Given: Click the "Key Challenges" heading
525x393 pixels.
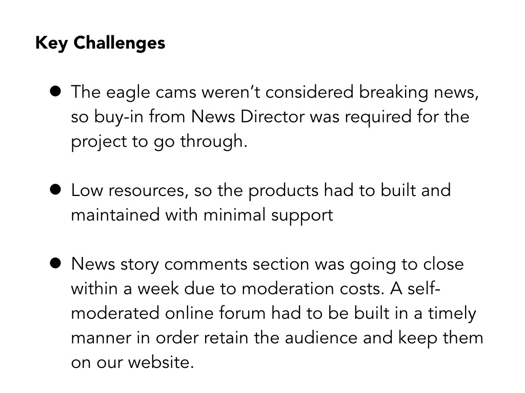Looking at the screenshot, I should click(x=100, y=43).
